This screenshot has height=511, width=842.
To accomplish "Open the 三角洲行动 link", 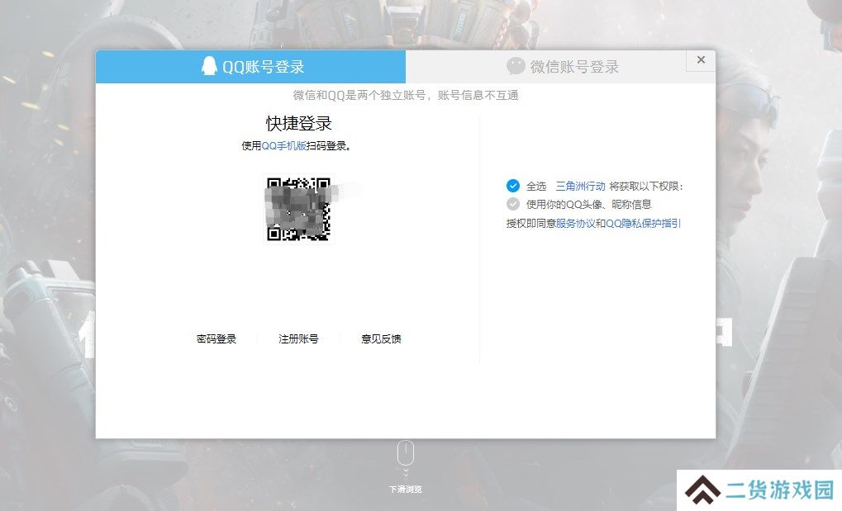I will point(580,187).
